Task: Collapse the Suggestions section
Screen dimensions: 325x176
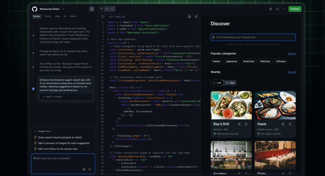Action: pyautogui.click(x=35, y=131)
